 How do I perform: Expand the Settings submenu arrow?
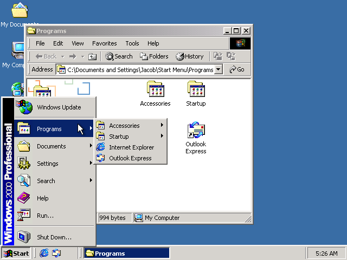(91, 163)
